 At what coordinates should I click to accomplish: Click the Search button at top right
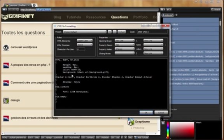click(216, 10)
